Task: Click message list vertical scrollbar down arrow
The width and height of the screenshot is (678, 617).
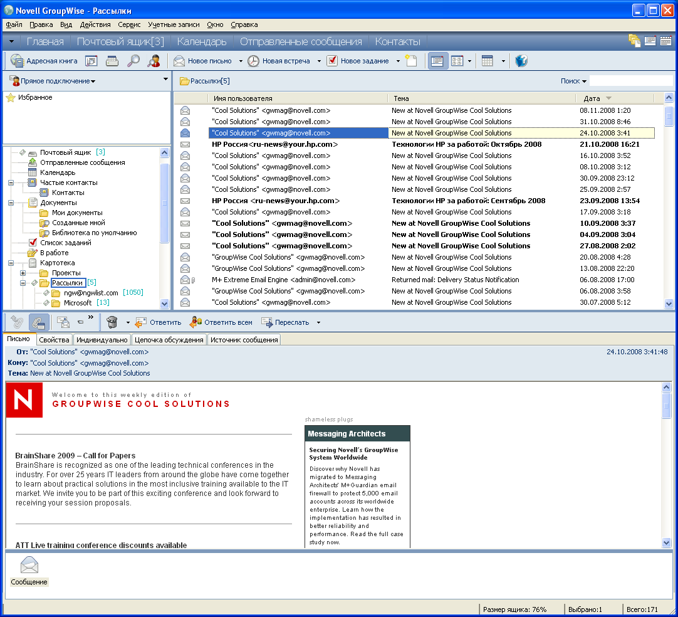Action: [669, 303]
